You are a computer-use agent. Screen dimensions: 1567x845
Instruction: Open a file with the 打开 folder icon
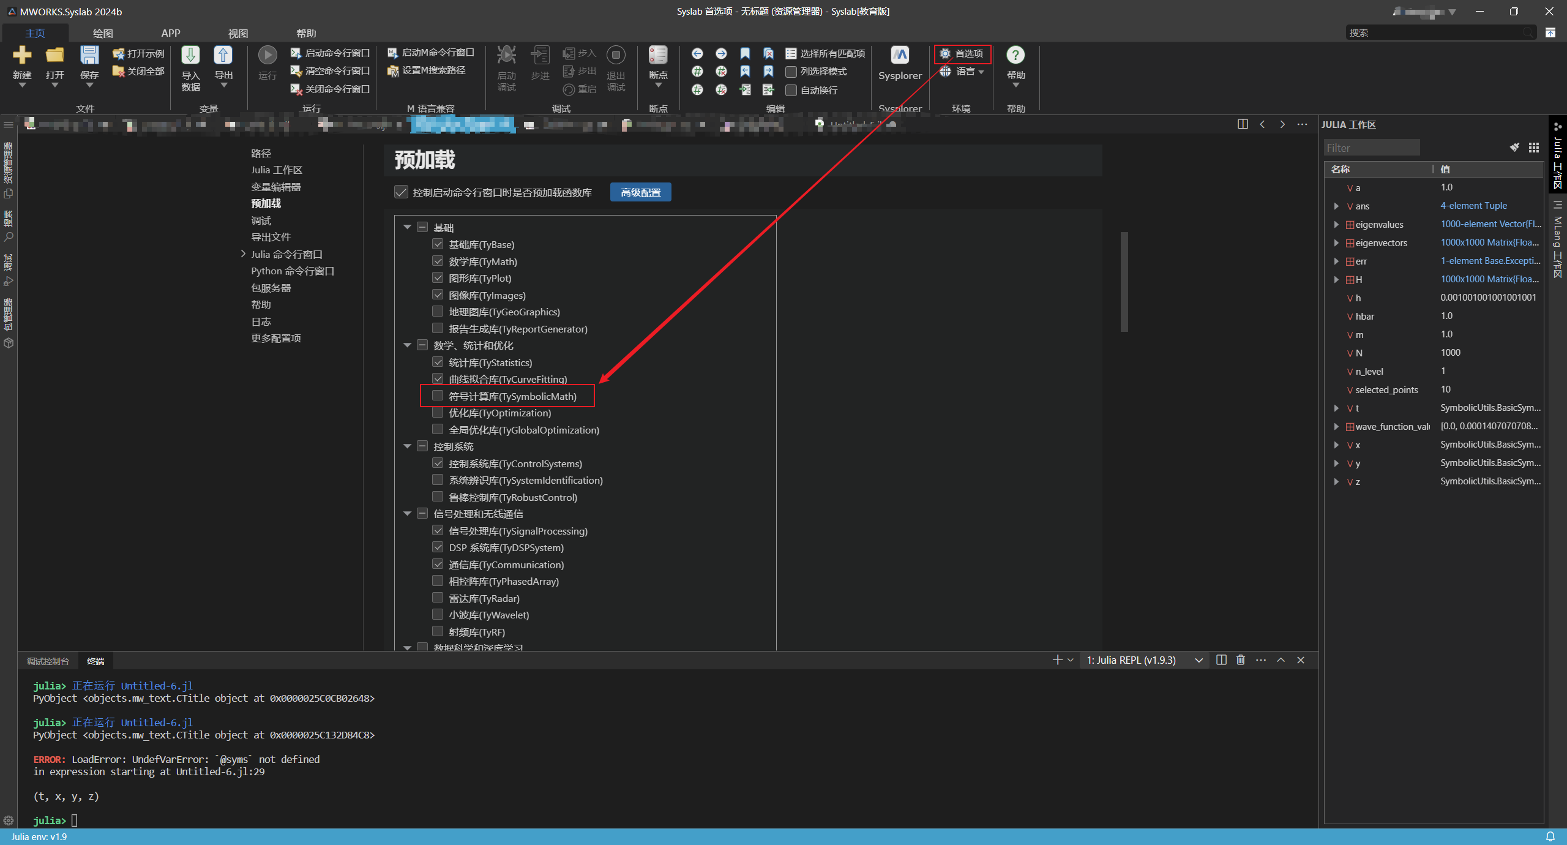pyautogui.click(x=54, y=55)
